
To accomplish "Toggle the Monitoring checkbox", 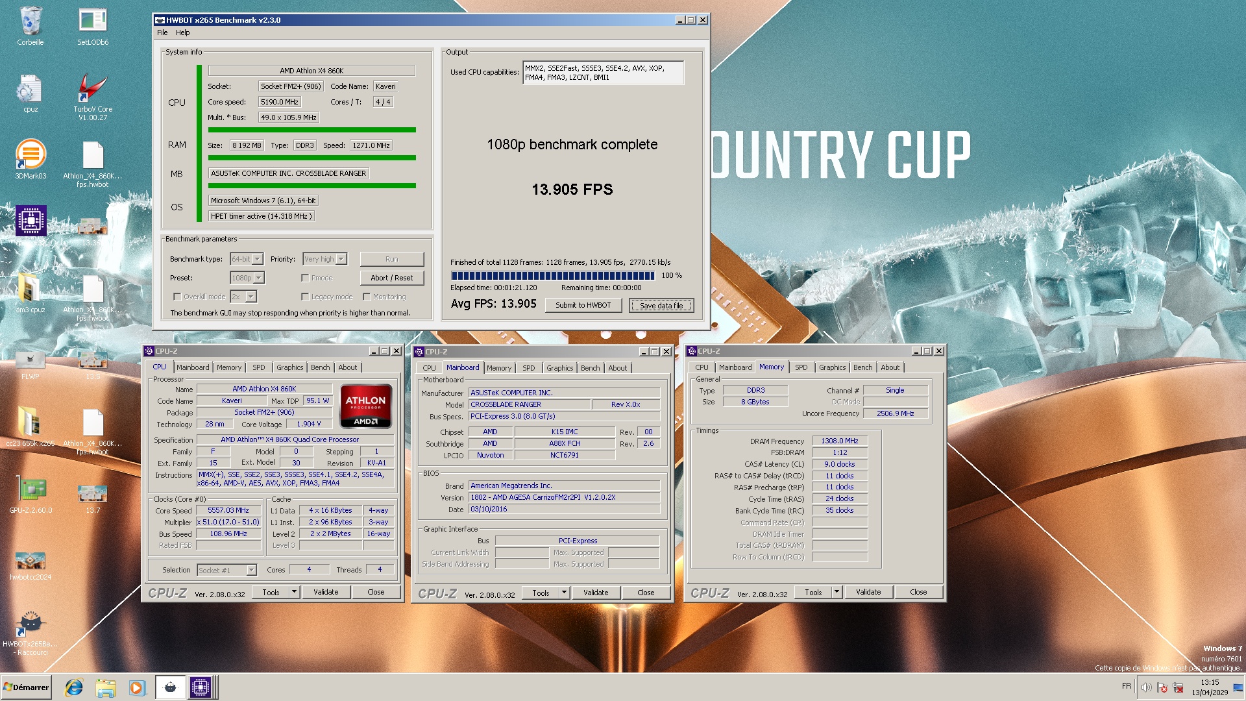I will (x=367, y=297).
